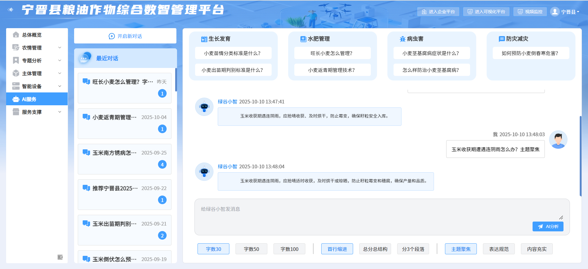
Task: Open the 宁晋县 user dropdown
Action: pos(570,12)
